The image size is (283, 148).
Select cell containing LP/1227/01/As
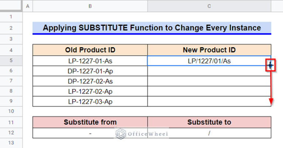209,60
